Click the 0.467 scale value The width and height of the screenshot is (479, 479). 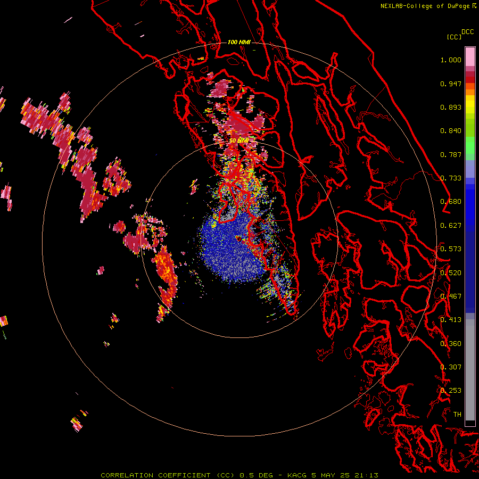pyautogui.click(x=451, y=296)
